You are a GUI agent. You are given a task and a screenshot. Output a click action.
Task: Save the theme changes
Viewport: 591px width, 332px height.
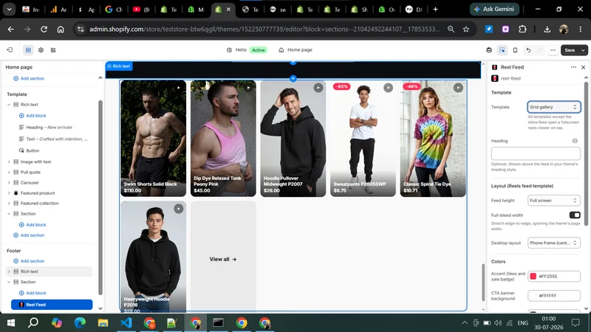(x=570, y=50)
